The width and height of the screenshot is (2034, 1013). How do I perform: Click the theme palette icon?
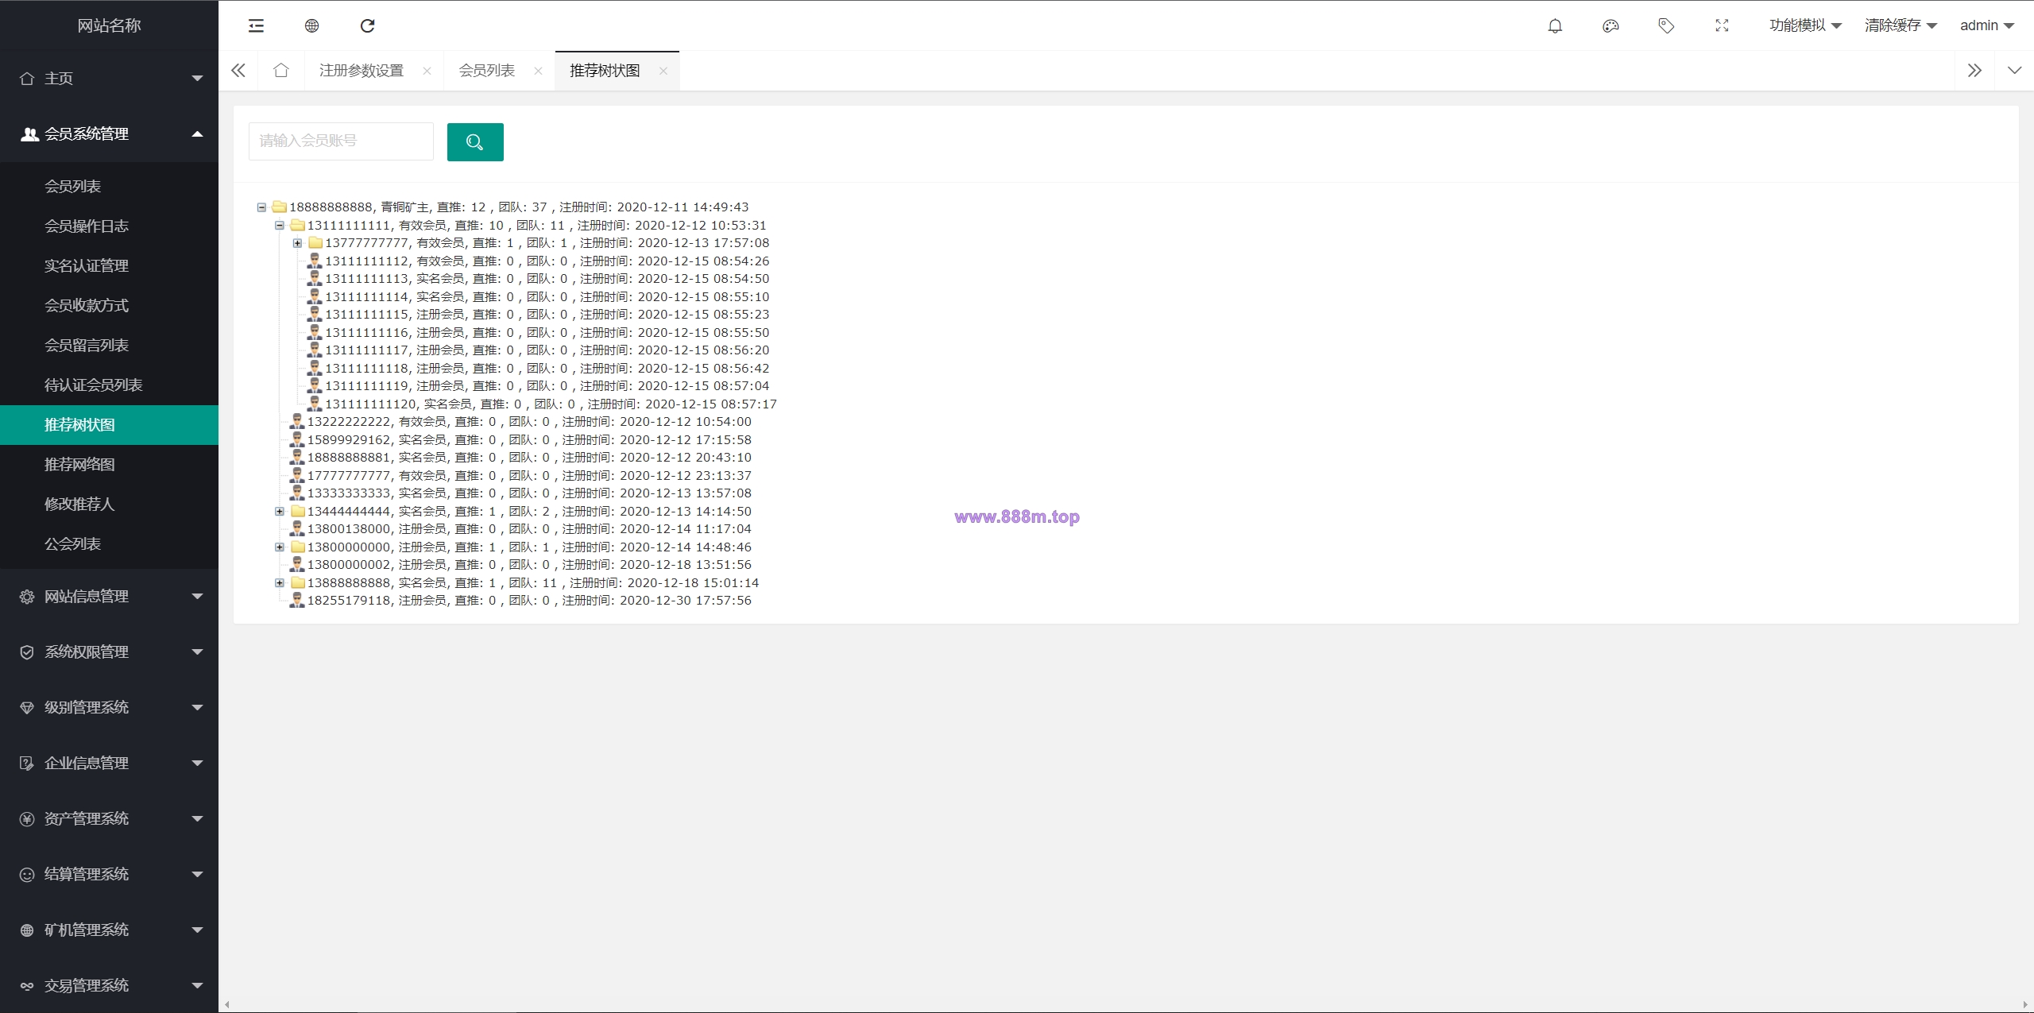1611,26
